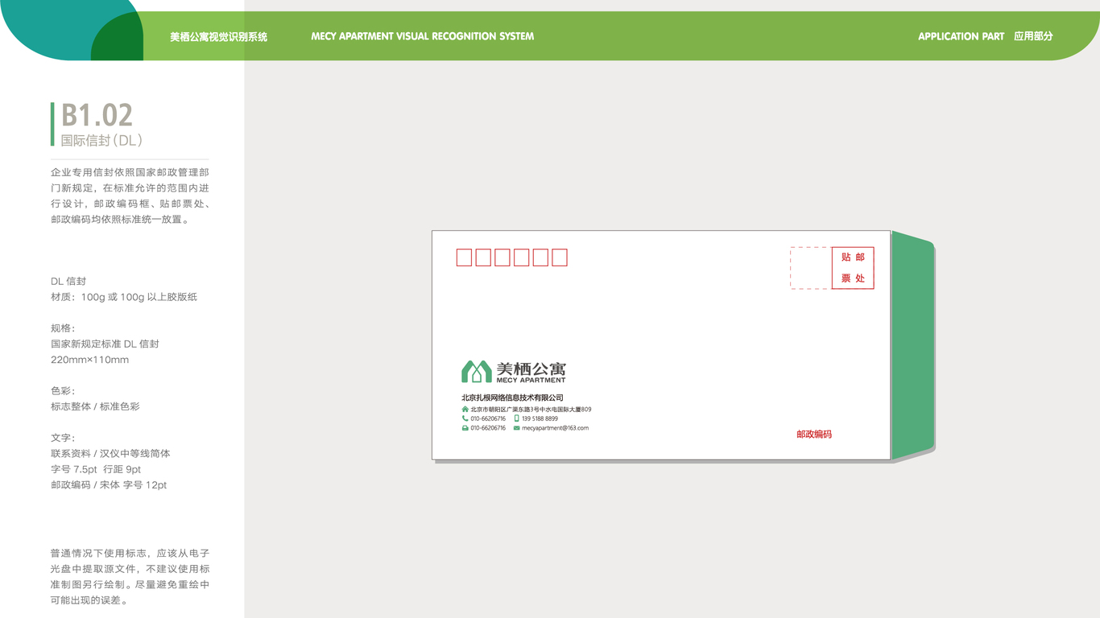Click the dimension text 220mm×110mm
This screenshot has height=618, width=1100.
pos(90,360)
